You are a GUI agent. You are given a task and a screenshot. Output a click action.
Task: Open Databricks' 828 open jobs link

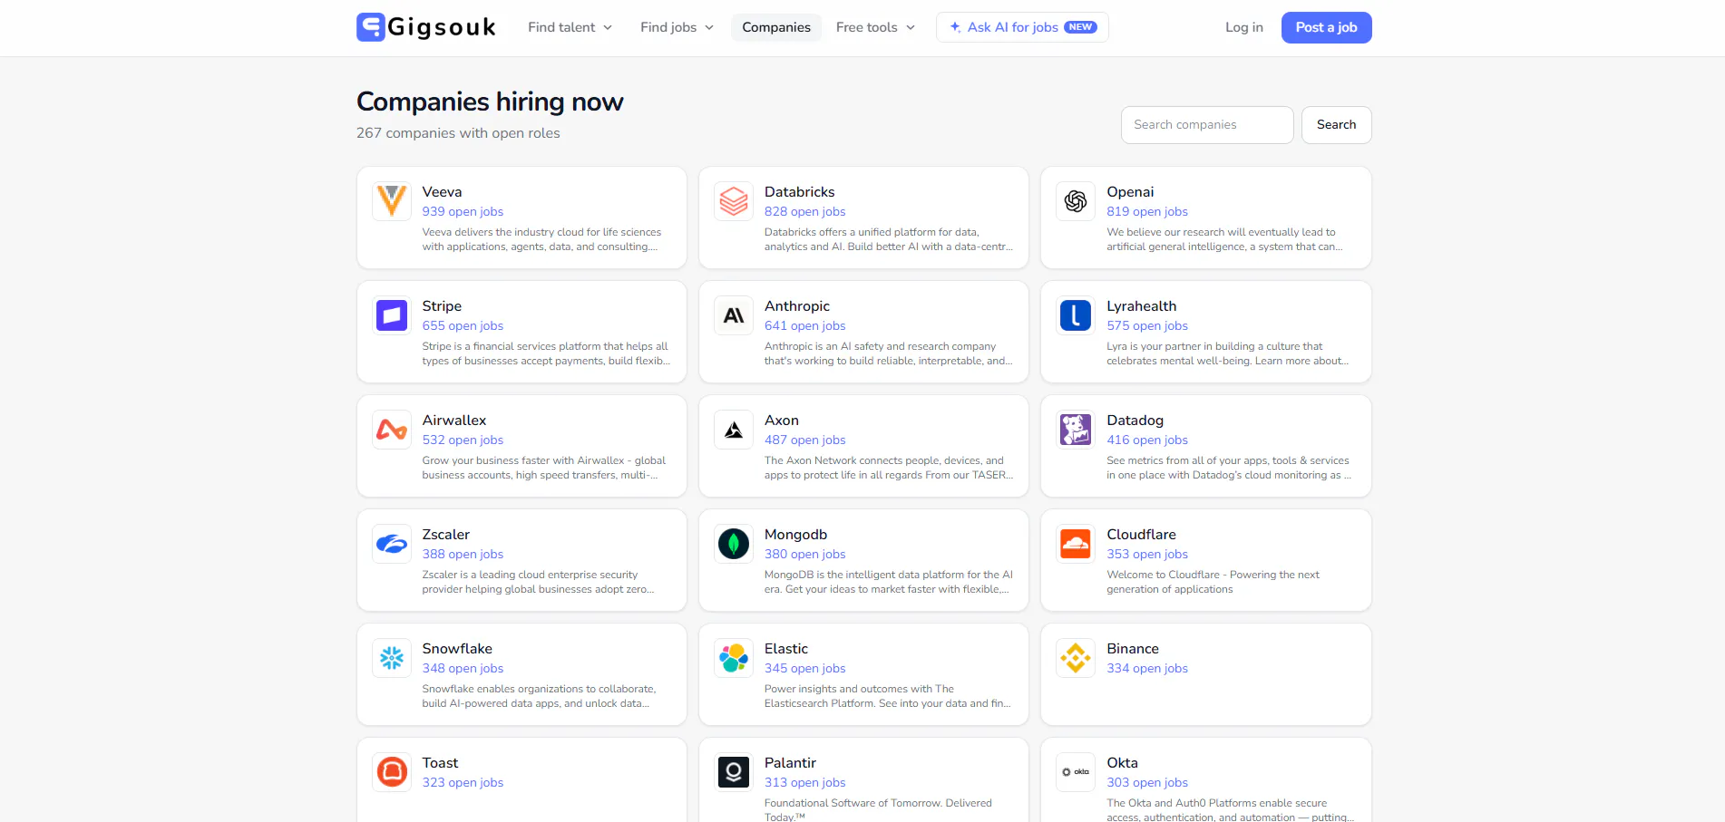804,211
